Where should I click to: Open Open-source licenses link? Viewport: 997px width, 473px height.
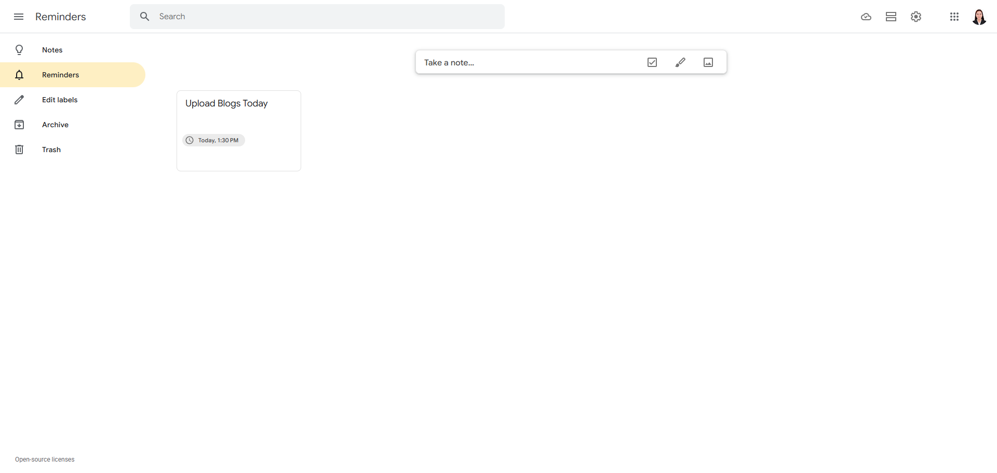pyautogui.click(x=45, y=460)
